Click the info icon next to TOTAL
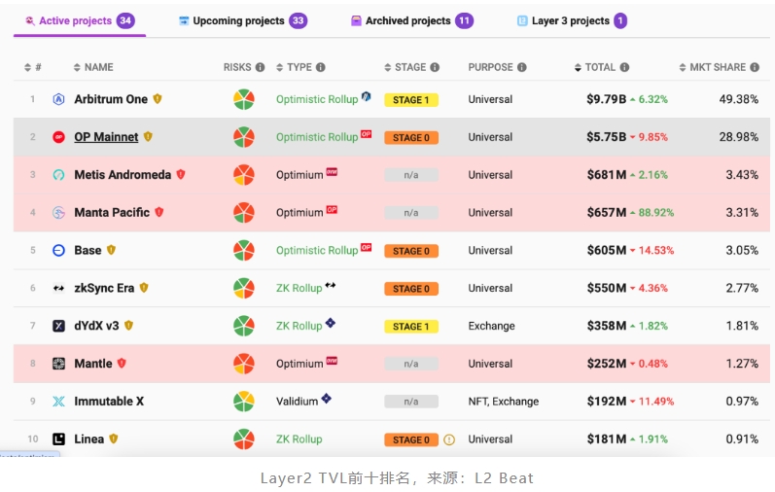 [x=624, y=67]
